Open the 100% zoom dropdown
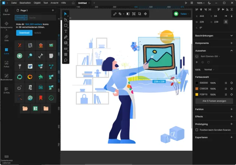The width and height of the screenshot is (236, 165). [x=201, y=3]
